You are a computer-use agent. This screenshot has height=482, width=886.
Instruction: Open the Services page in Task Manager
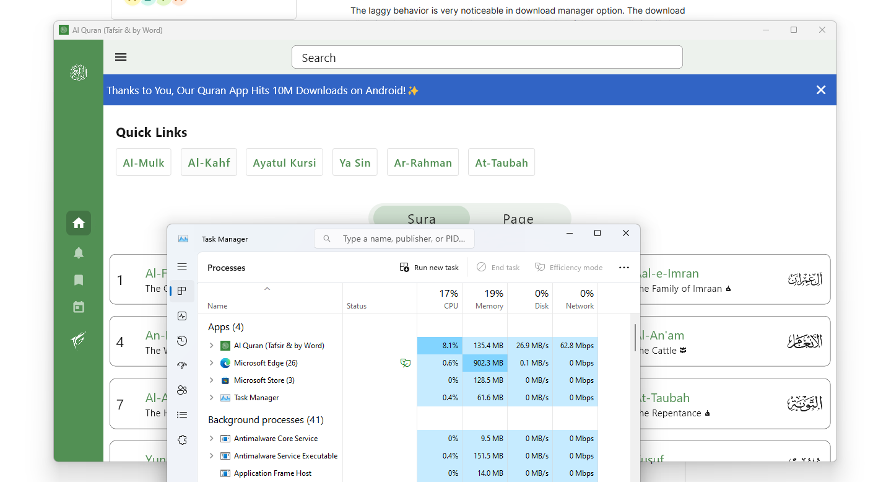[x=182, y=440]
